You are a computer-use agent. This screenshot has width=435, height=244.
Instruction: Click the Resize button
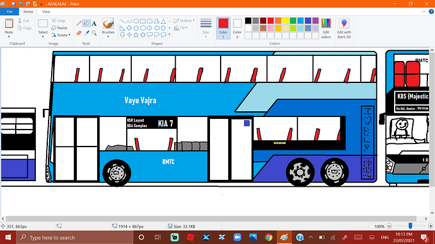pos(60,28)
